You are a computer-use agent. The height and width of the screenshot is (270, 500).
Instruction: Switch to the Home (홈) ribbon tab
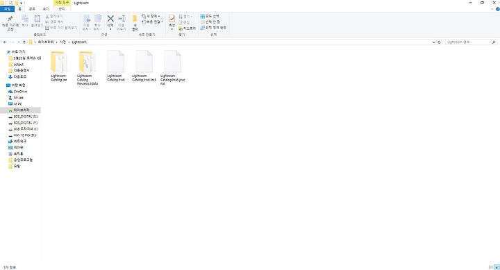coord(19,9)
